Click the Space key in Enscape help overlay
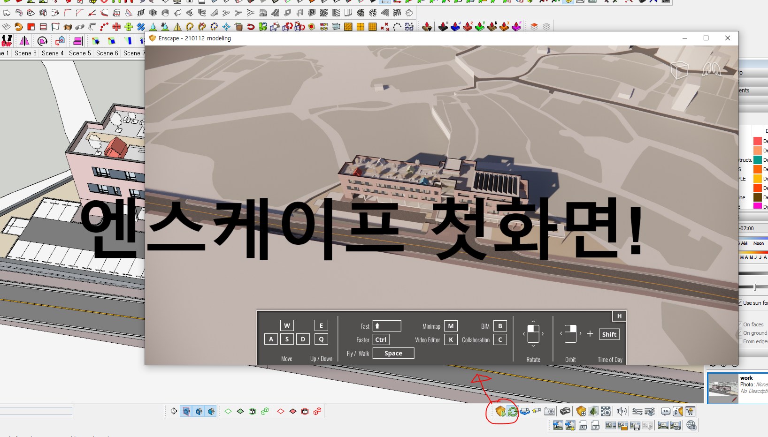 coord(393,353)
